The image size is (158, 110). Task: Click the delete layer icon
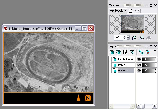[x=148, y=52]
